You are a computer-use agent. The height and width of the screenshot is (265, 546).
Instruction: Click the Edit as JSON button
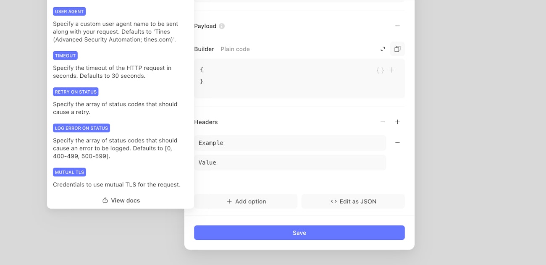pos(353,202)
